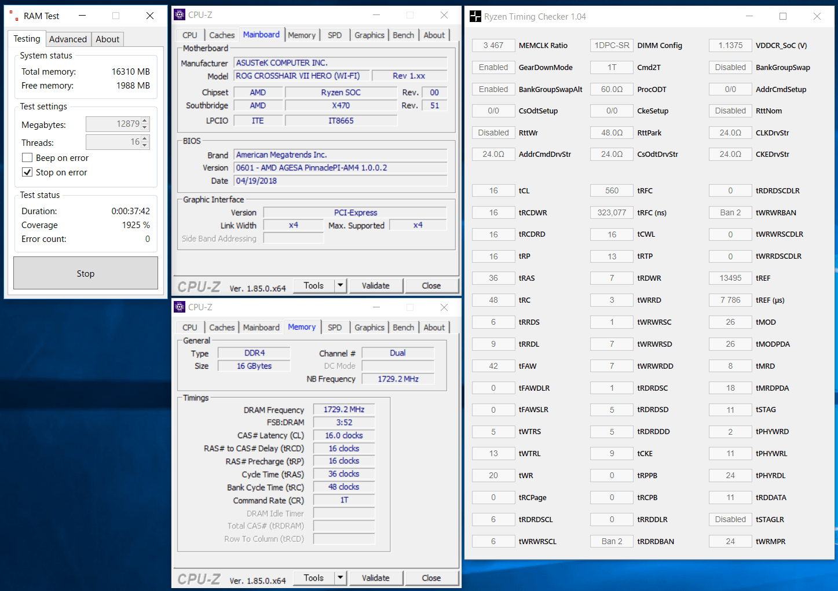The width and height of the screenshot is (838, 591).
Task: Click the CPU-Z icon in Memory window title bar
Action: coord(180,307)
